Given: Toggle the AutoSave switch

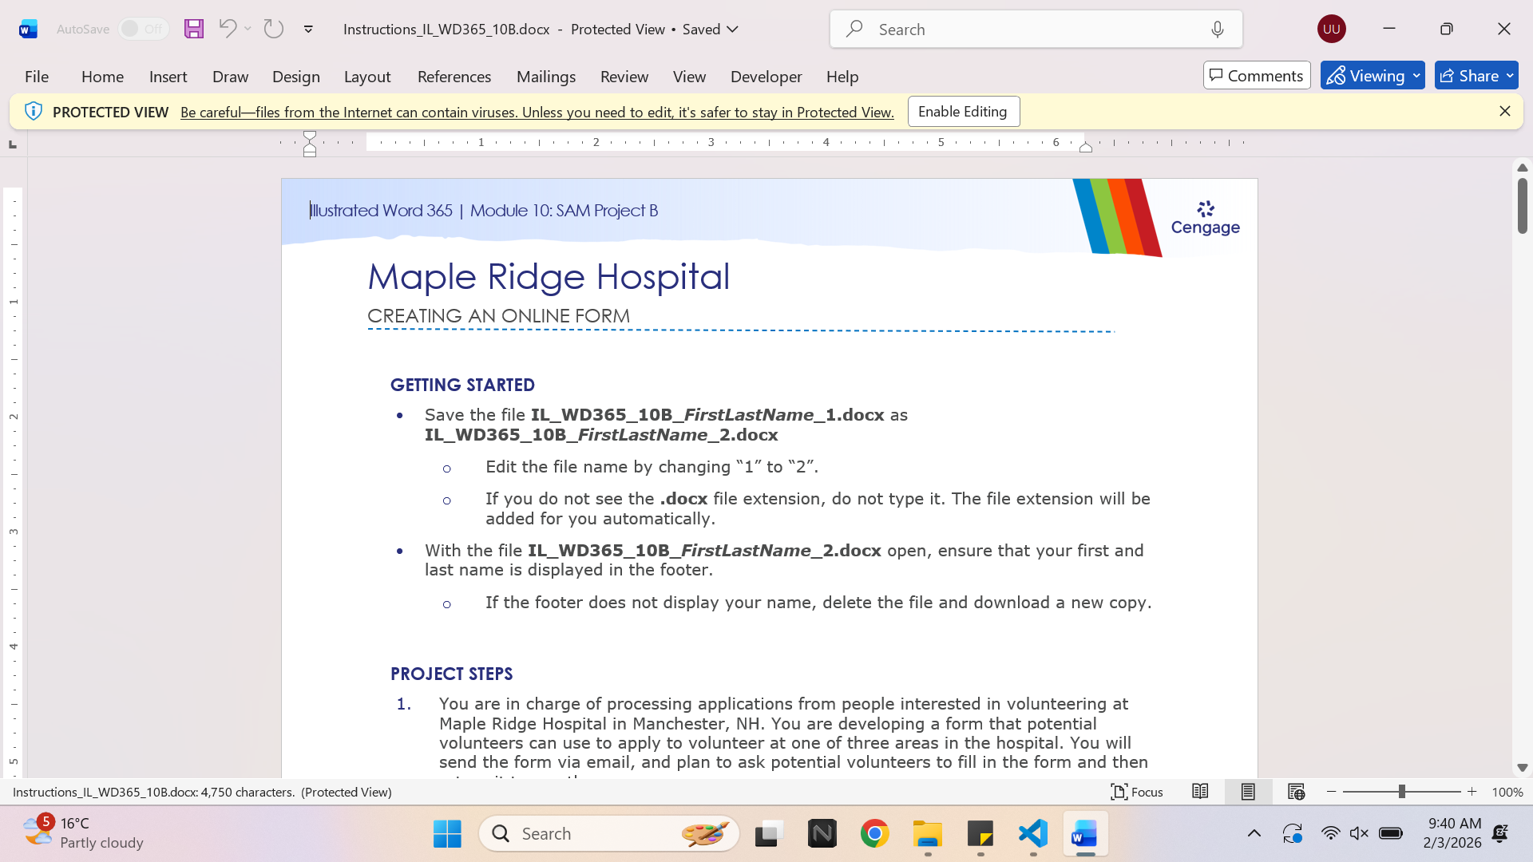Looking at the screenshot, I should (144, 29).
